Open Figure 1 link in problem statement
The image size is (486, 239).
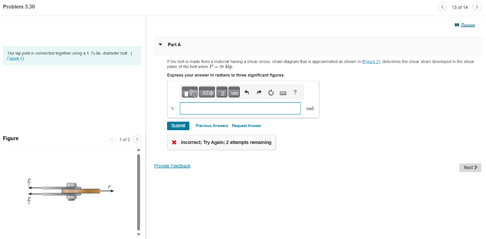pos(15,58)
